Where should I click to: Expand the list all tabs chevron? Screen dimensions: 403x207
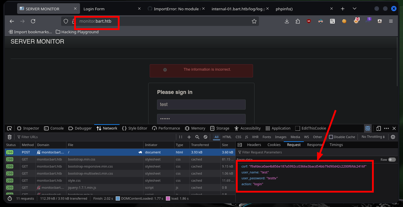point(354,9)
